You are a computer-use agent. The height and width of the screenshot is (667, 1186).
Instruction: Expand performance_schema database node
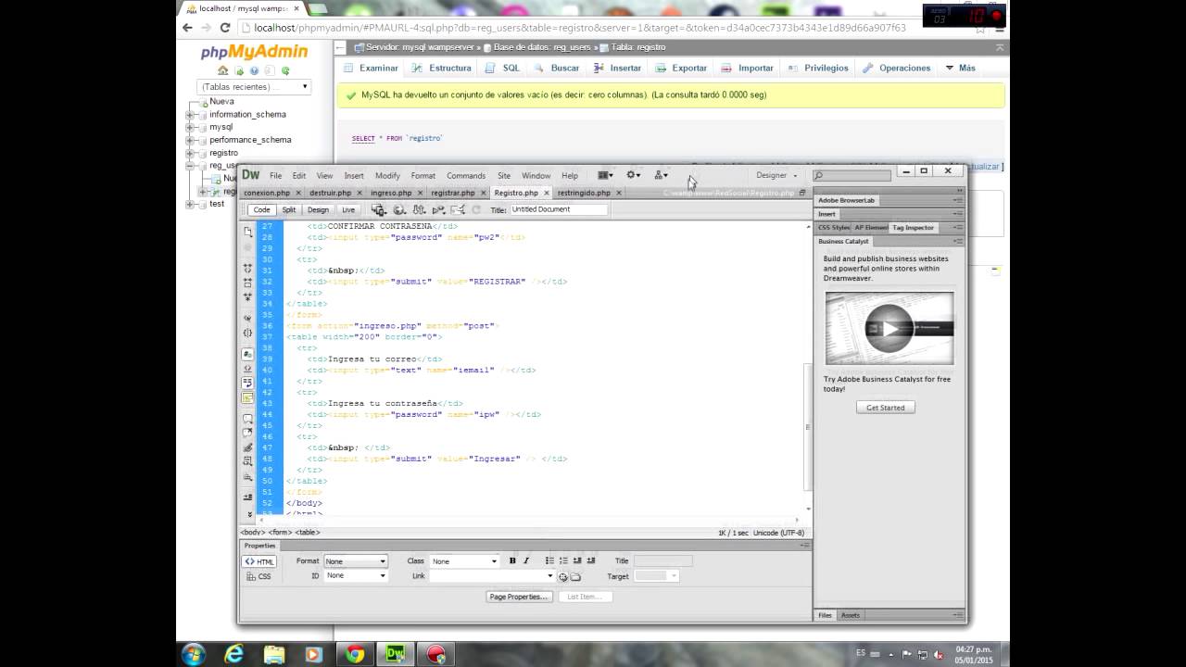[x=190, y=141]
